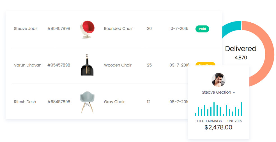
Task: Open the Steave Gection dropdown caret
Action: pyautogui.click(x=234, y=93)
